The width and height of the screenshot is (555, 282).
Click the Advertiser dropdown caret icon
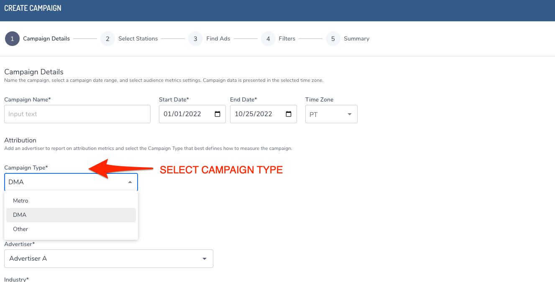pos(205,259)
